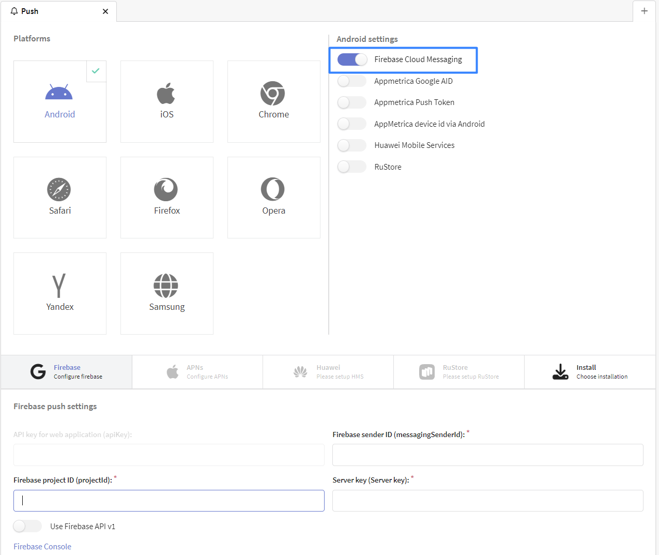
Task: Click the Firefox platform label
Action: pyautogui.click(x=167, y=211)
